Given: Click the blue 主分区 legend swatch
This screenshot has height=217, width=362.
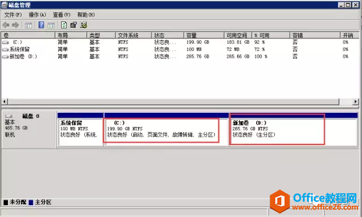Looking at the screenshot, I should pos(31,202).
